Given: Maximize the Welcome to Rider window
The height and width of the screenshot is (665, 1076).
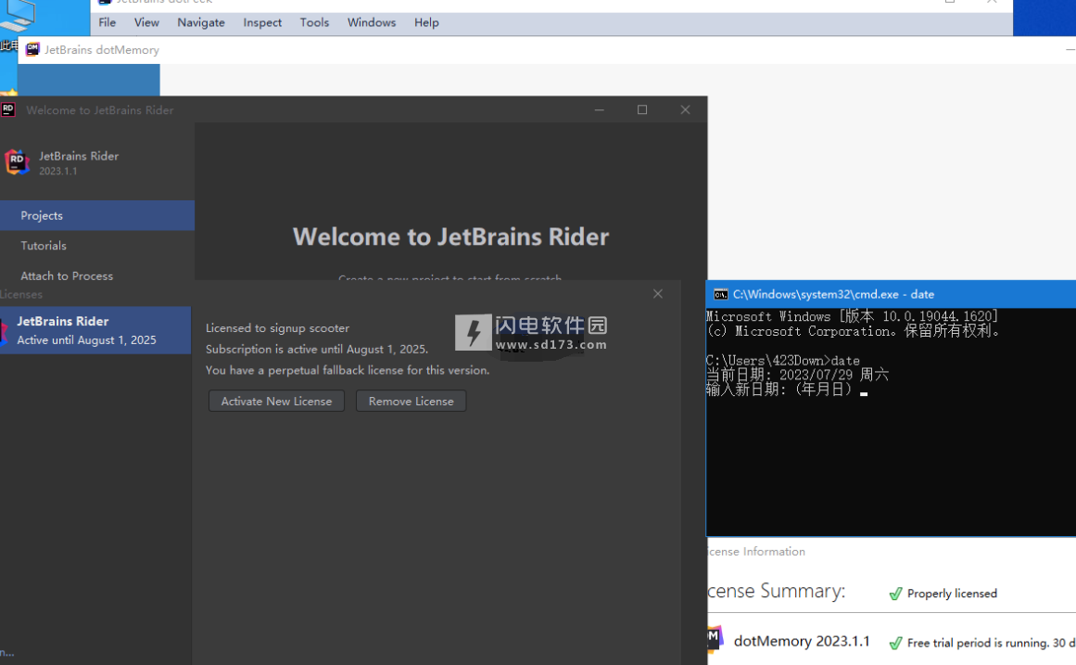Looking at the screenshot, I should (x=642, y=110).
